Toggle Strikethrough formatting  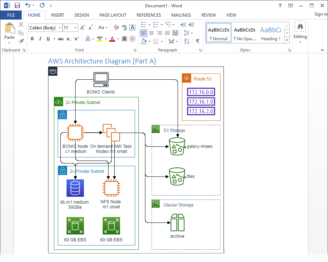[x=61, y=39]
